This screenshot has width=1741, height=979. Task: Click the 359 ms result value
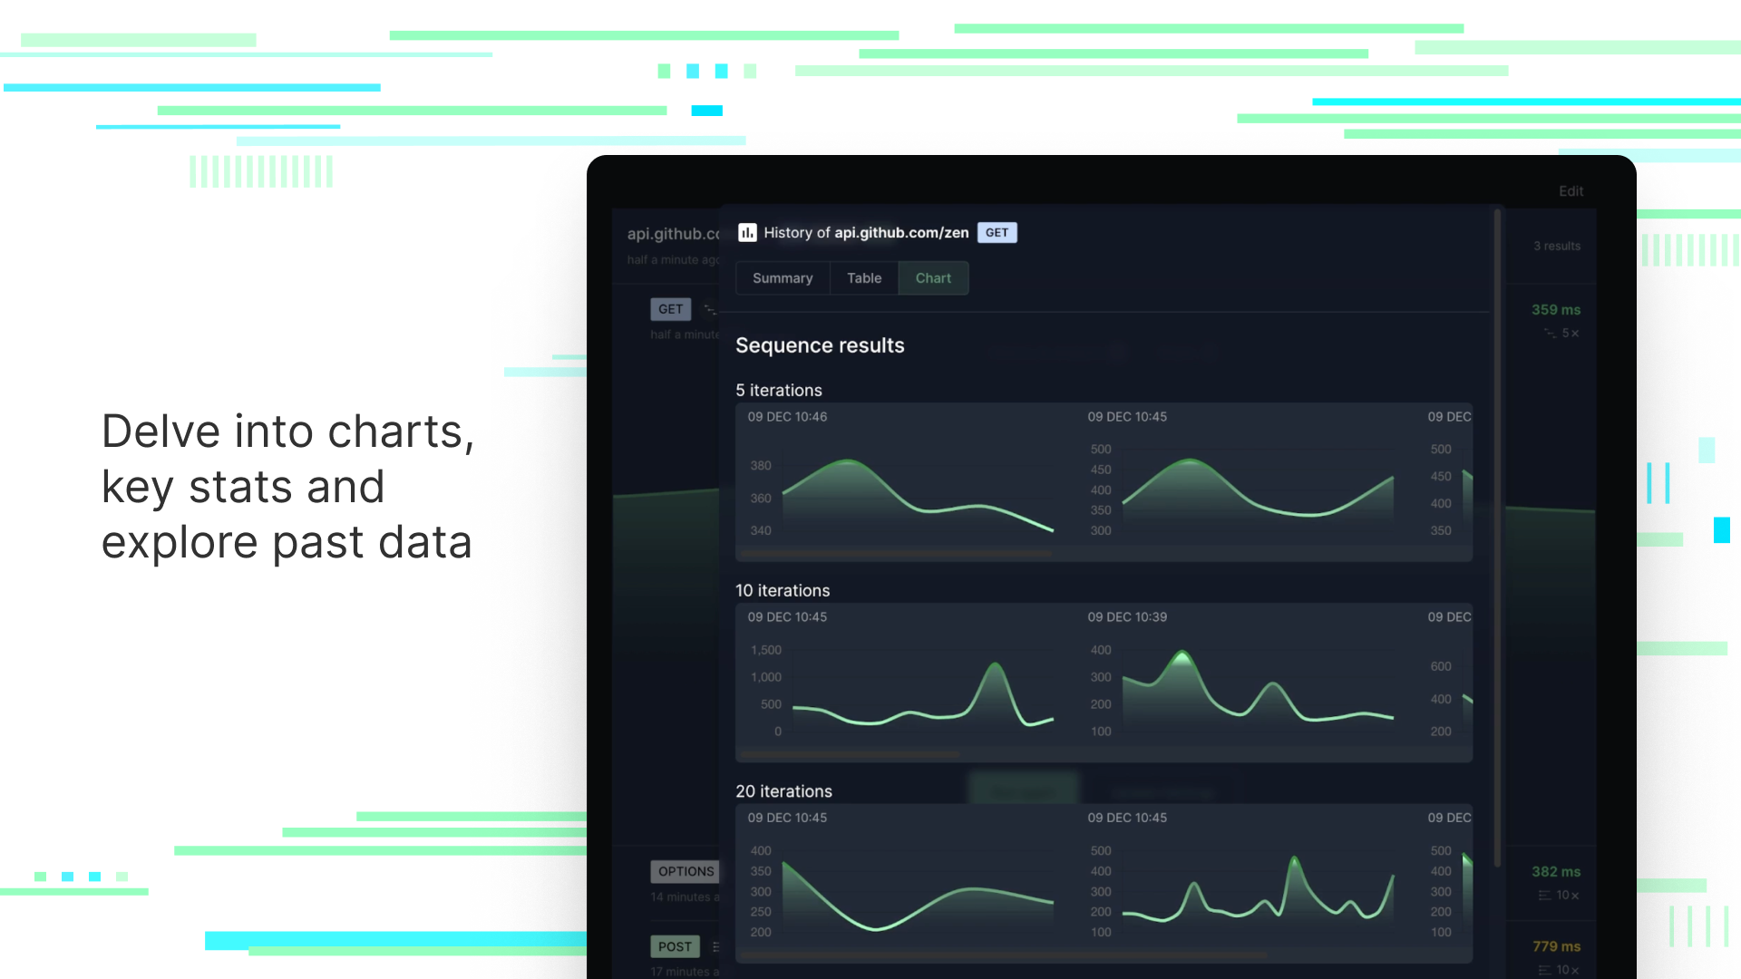click(x=1556, y=310)
